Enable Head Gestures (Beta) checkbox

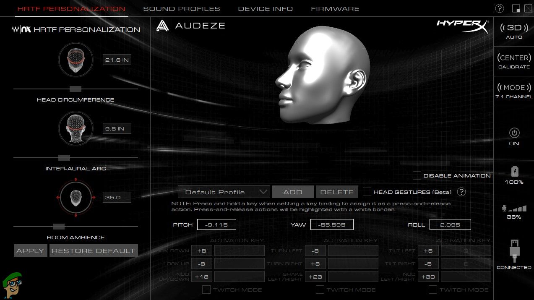tap(367, 192)
